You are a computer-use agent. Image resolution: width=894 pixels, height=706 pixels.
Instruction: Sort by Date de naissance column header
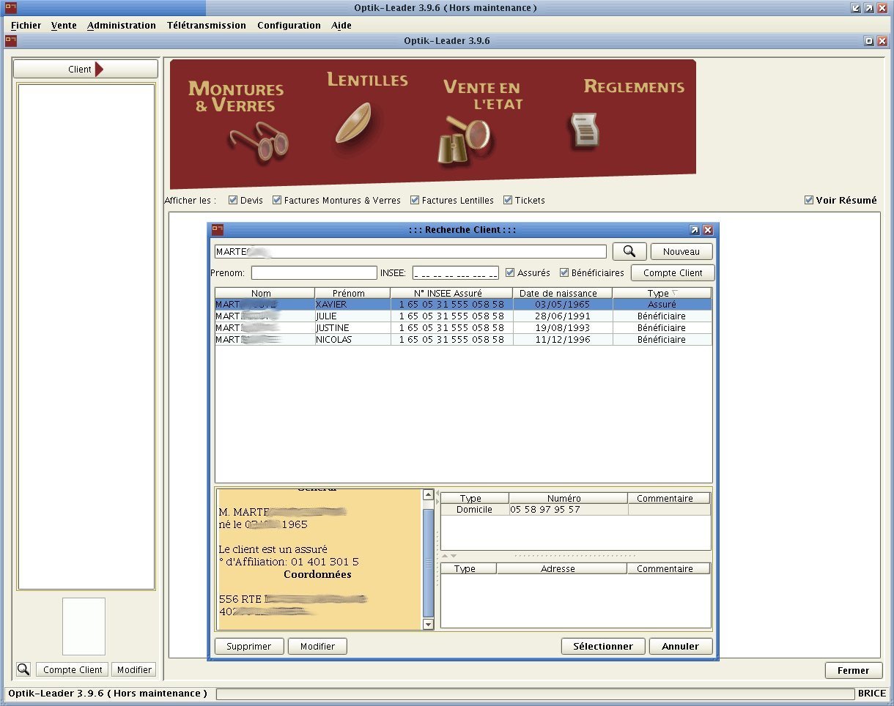point(563,293)
